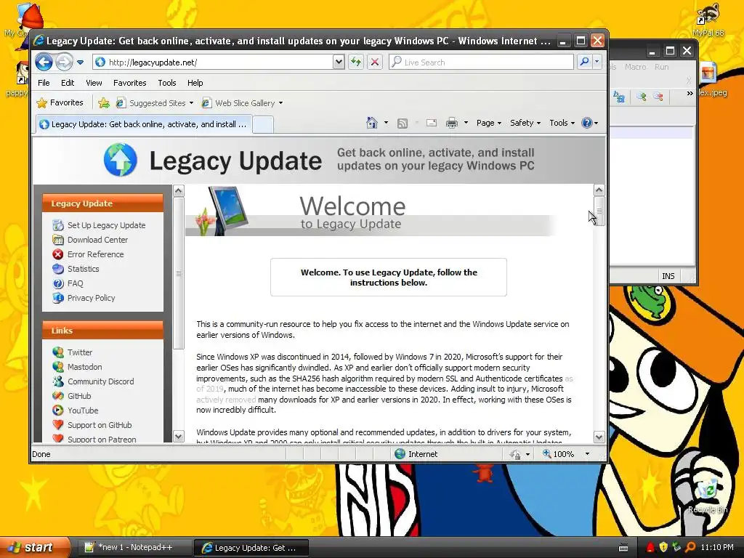Open the Help menu
The width and height of the screenshot is (744, 558).
click(195, 83)
